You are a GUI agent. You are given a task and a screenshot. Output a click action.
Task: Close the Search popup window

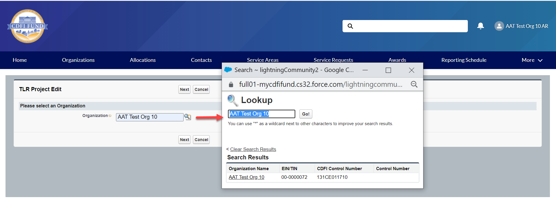coord(412,70)
